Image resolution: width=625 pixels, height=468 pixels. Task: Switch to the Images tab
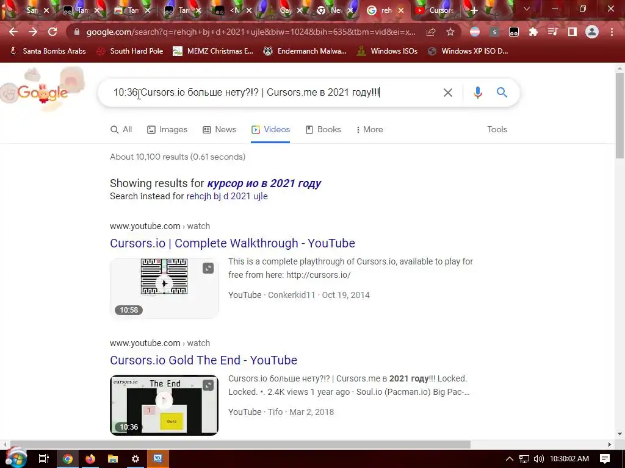[167, 130]
